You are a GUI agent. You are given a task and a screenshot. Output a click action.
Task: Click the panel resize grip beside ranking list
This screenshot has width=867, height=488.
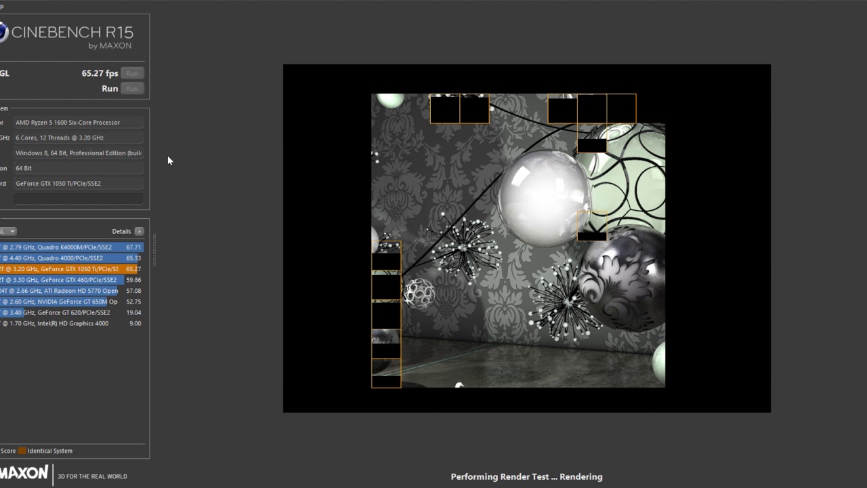tap(154, 250)
